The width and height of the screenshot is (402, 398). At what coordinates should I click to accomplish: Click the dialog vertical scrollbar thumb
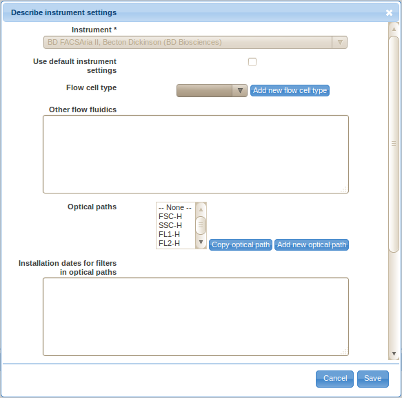(x=394, y=144)
